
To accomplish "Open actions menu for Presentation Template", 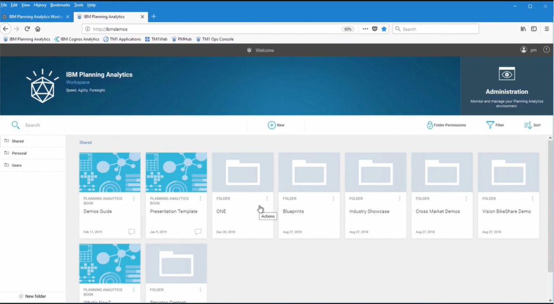I will tap(200, 198).
